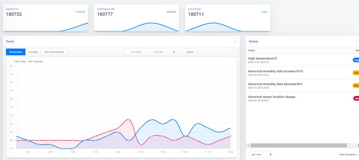Click the Details column header
359x160 pixels.
point(252,50)
